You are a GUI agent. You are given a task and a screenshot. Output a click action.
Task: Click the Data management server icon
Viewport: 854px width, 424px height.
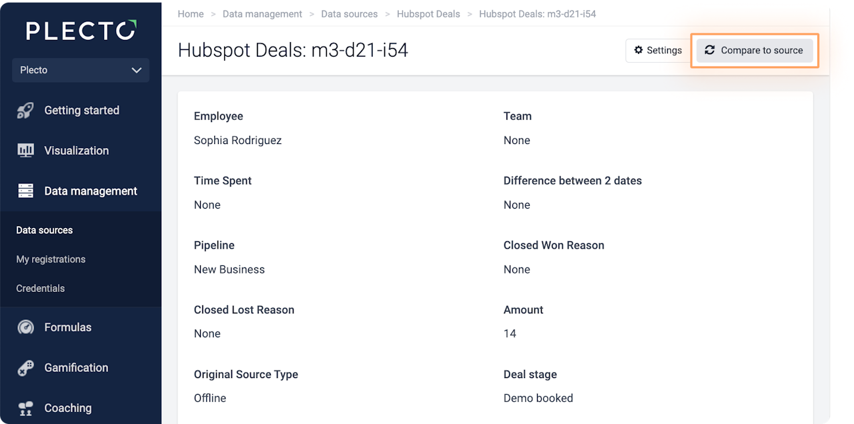click(25, 191)
